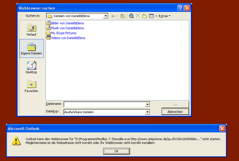Create a new folder with toolbar icon
Screen dimensions: 239x161
pyautogui.click(x=144, y=16)
